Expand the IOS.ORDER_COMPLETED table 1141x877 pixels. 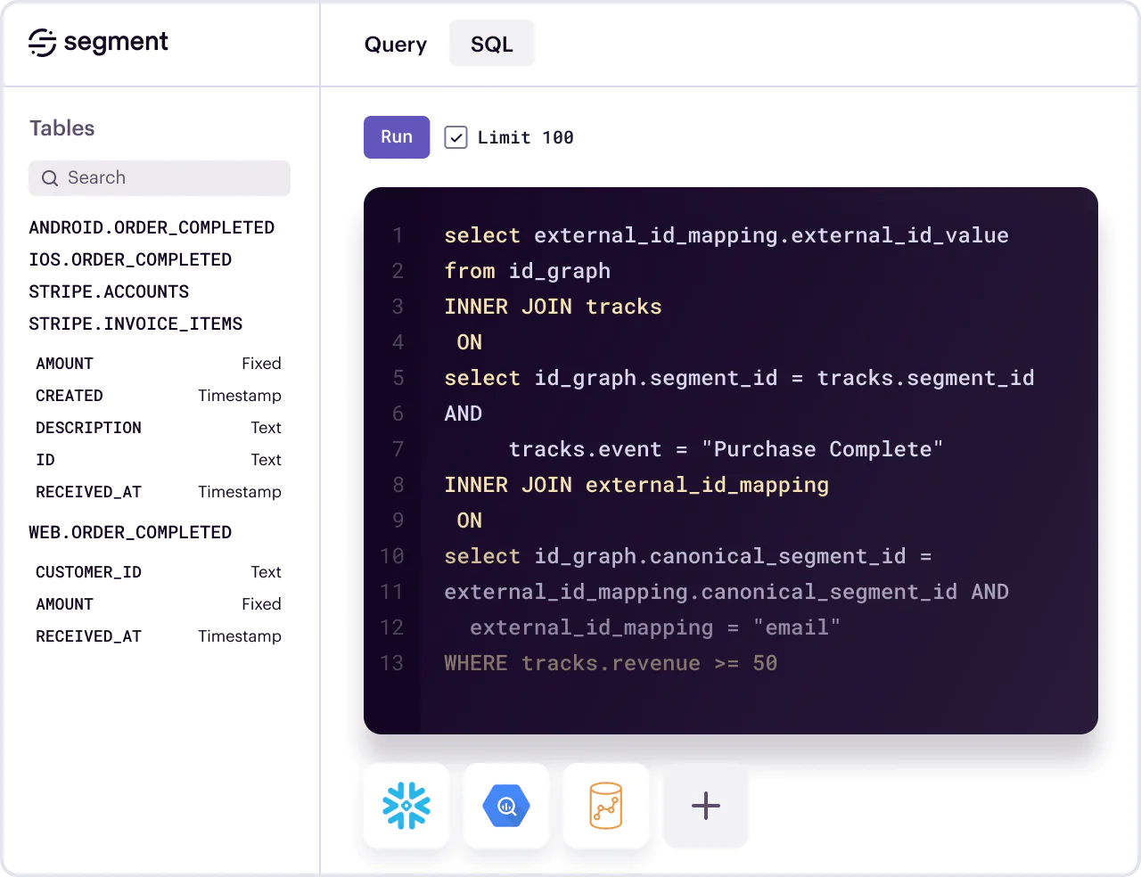[x=130, y=259]
